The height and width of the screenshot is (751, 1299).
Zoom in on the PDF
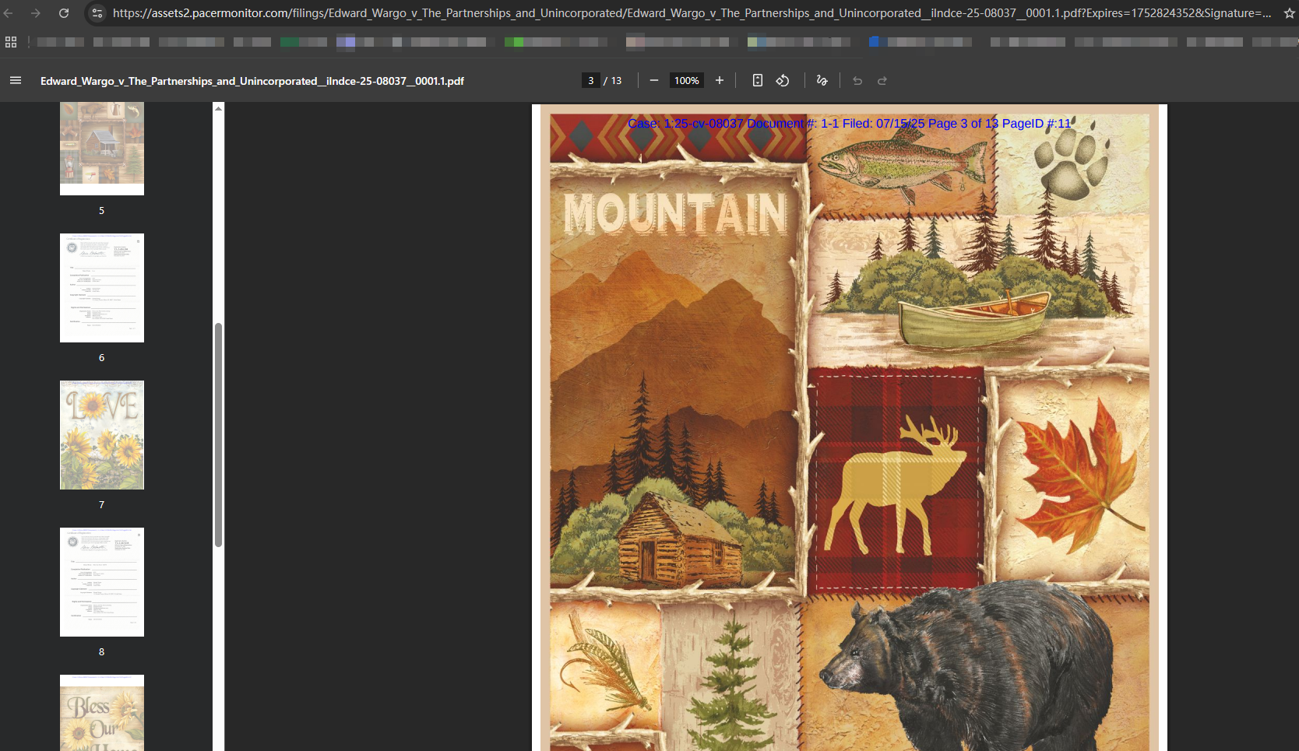(x=720, y=80)
